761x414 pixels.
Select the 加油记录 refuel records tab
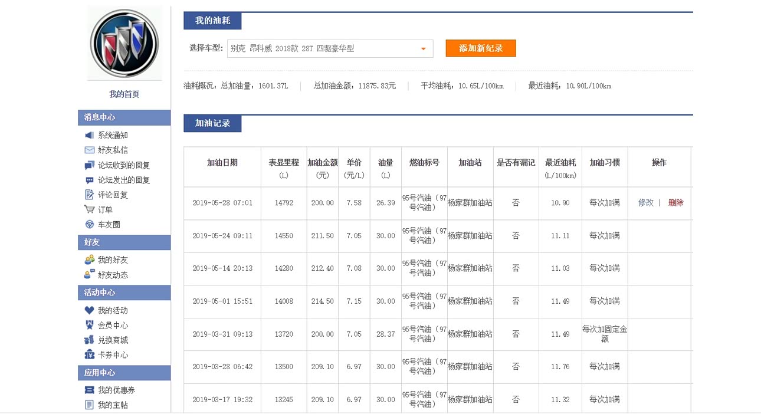(x=212, y=123)
